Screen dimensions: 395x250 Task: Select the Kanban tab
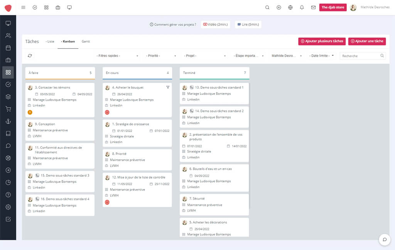coord(68,41)
